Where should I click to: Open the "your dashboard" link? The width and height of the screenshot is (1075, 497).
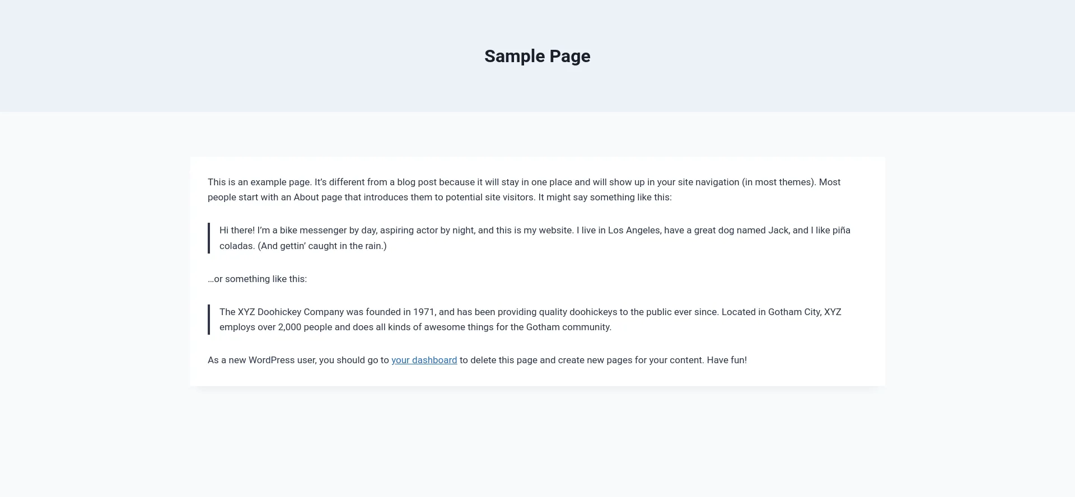[x=424, y=360]
